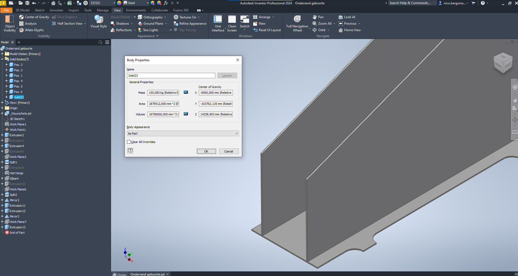The image size is (518, 276).
Task: Click the appearance color swatch in quick access toolbar
Action: tap(119, 3)
